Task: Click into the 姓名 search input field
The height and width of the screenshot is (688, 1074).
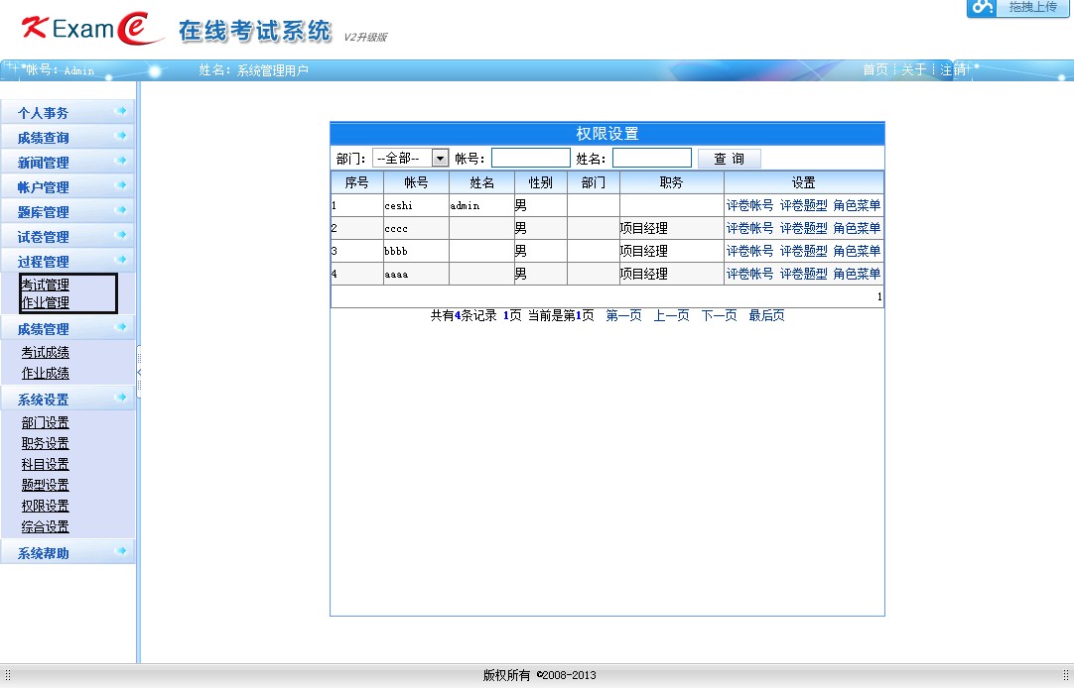Action: click(x=651, y=159)
